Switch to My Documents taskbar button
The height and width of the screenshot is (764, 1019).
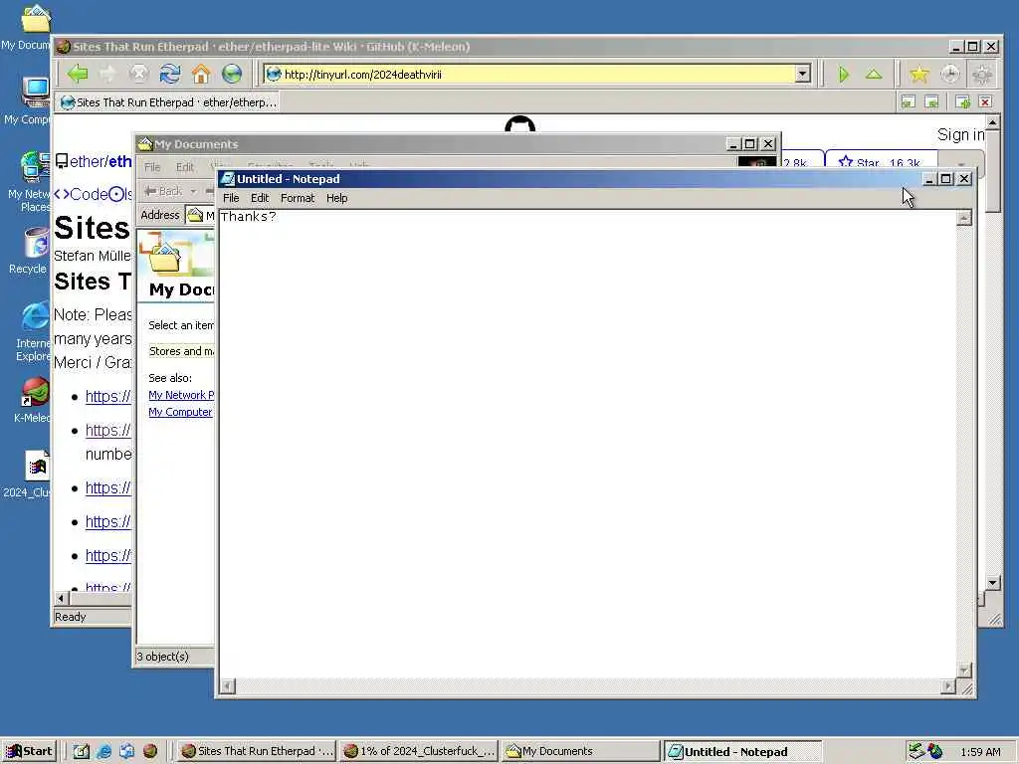pyautogui.click(x=580, y=751)
